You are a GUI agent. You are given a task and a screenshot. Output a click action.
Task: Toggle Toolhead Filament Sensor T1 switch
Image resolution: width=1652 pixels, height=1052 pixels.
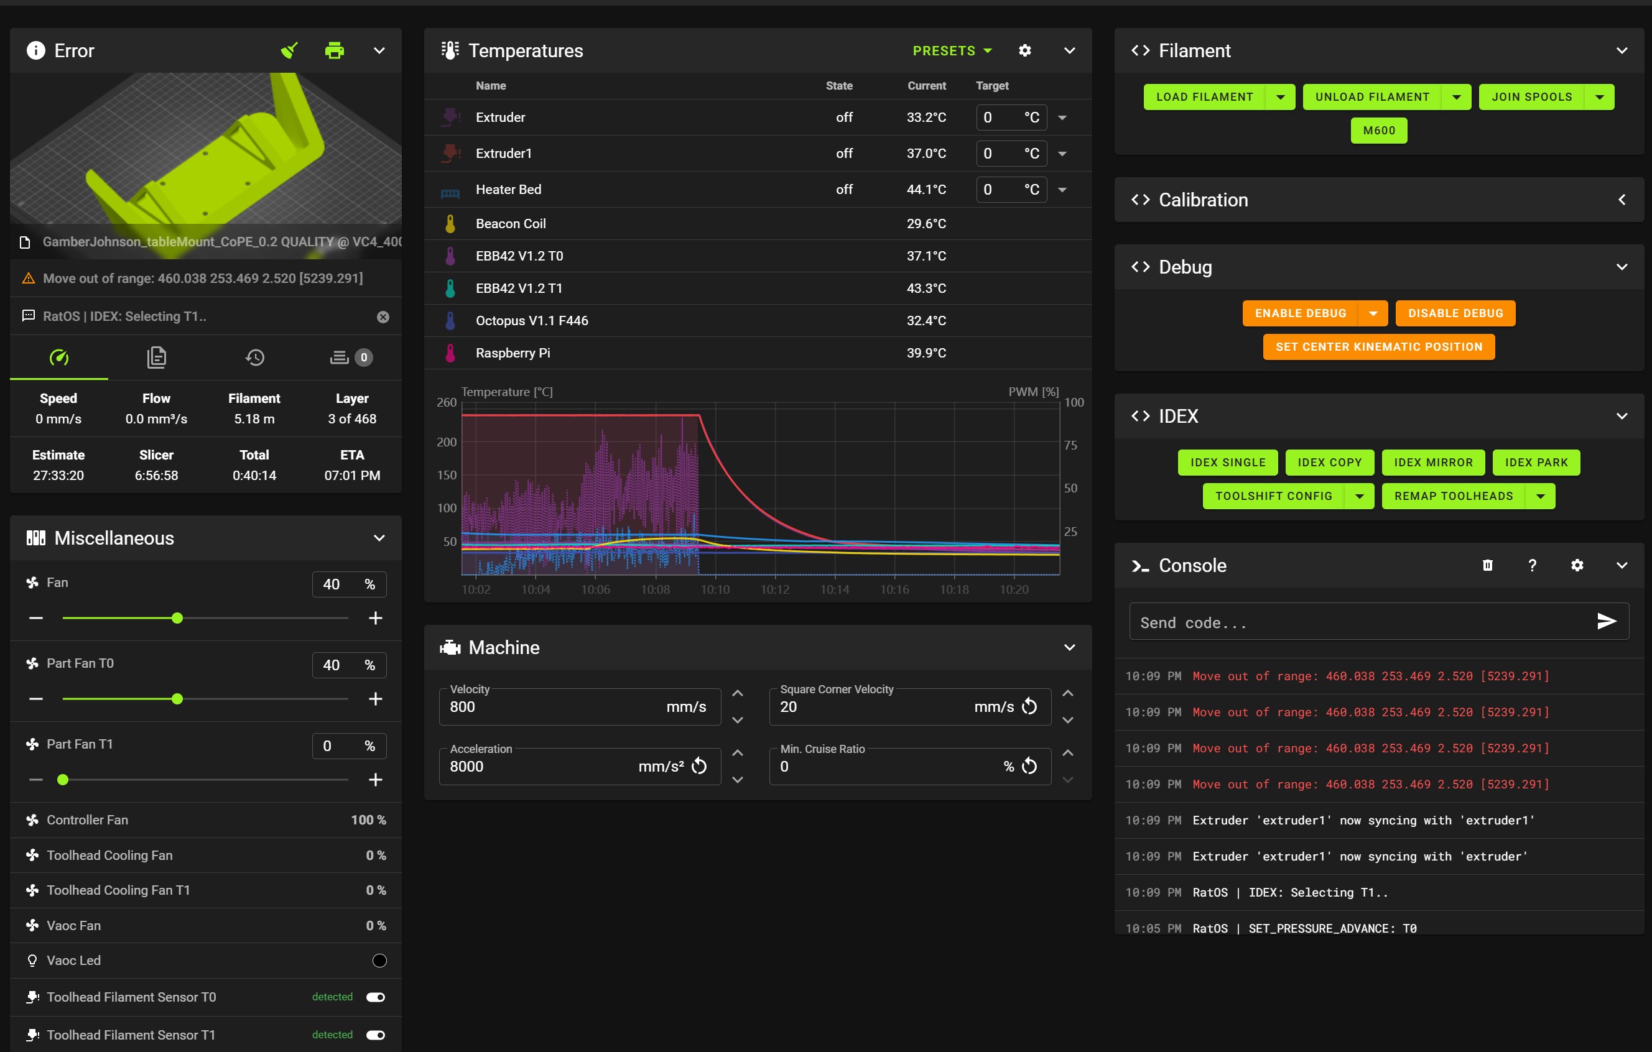click(x=375, y=1035)
